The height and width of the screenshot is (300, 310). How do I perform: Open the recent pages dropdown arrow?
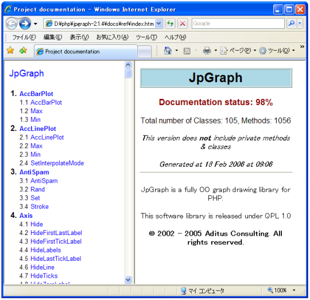(36, 24)
